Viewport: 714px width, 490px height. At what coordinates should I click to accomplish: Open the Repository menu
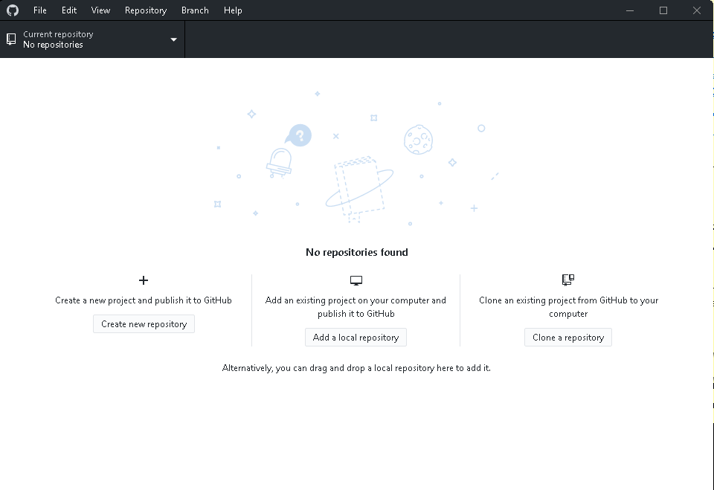tap(145, 10)
